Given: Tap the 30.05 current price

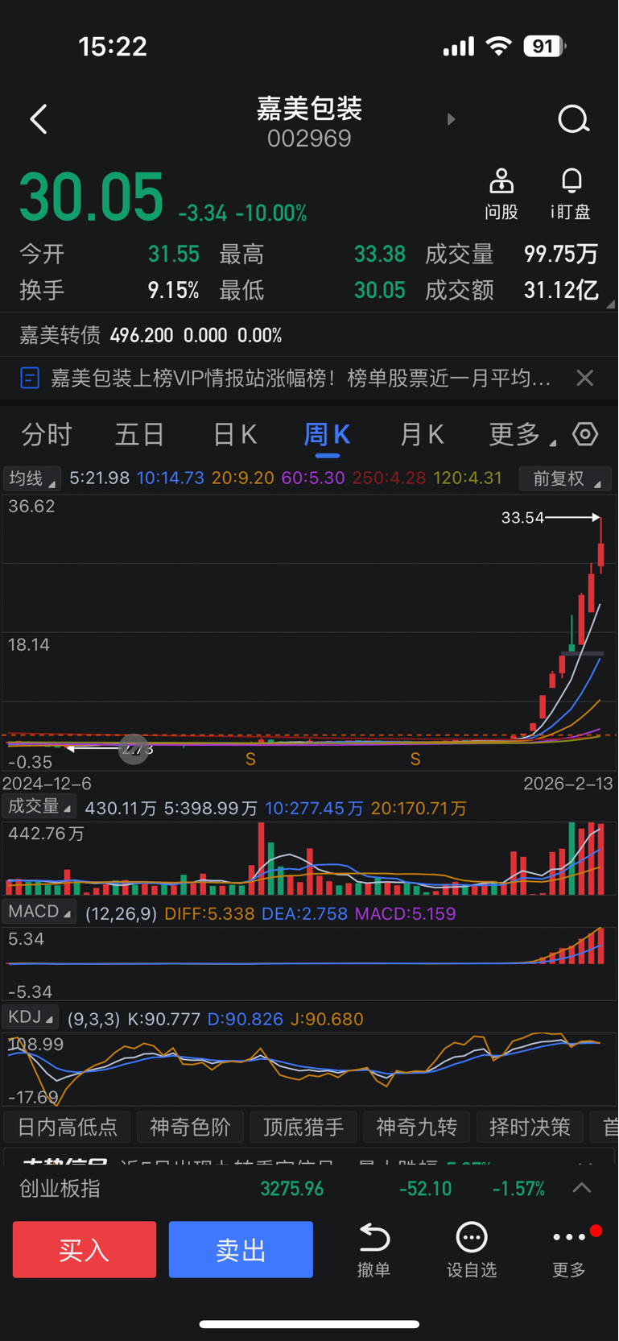Looking at the screenshot, I should pyautogui.click(x=91, y=197).
